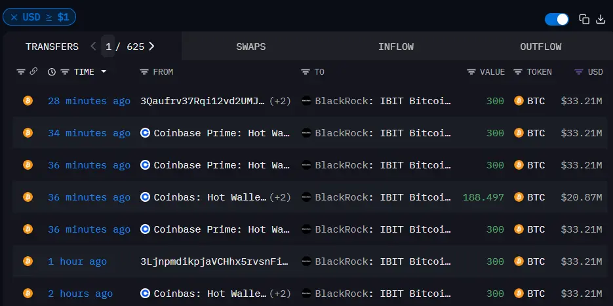613x306 pixels.
Task: Switch to the OUTFLOW tab
Action: [541, 47]
